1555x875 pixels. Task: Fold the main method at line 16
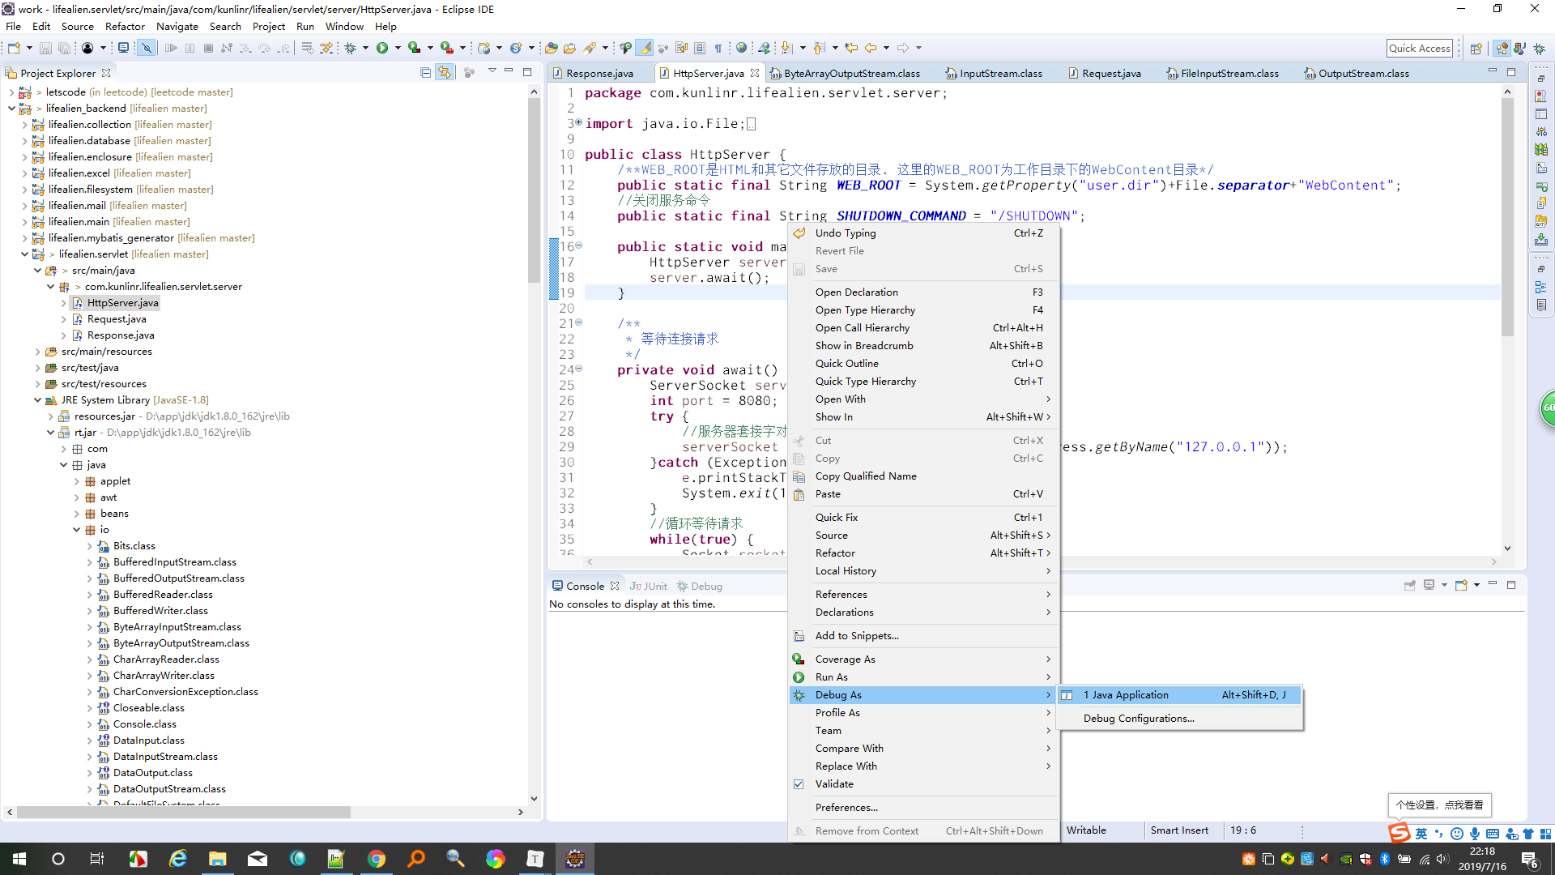578,245
